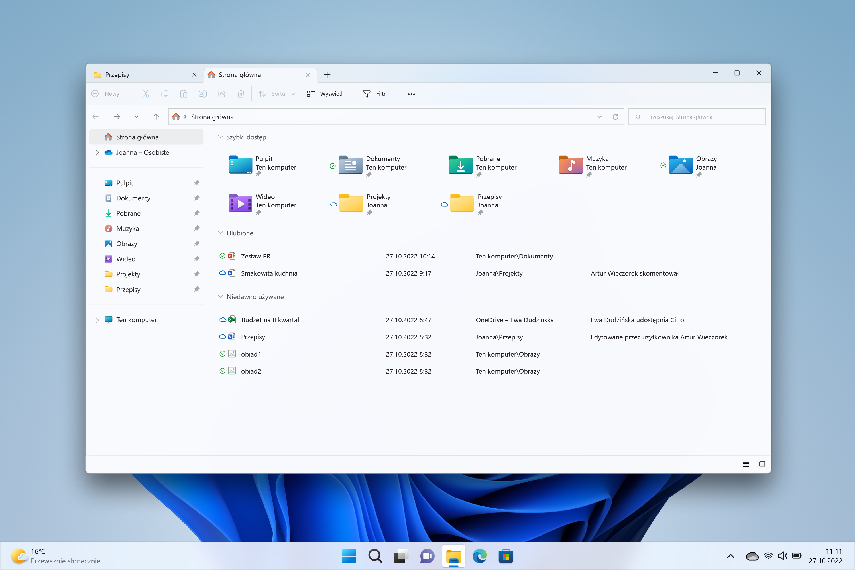
Task: Click the Cut icon on the toolbar
Action: [x=146, y=94]
